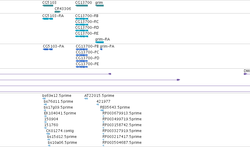Click the bs10a06.5prime label
Viewport: 250px width, 147px height.
click(x=63, y=143)
